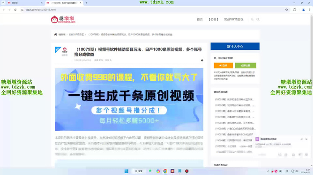Click the orange 登录 button
Viewport: 313px width, 175px height.
coord(223,65)
